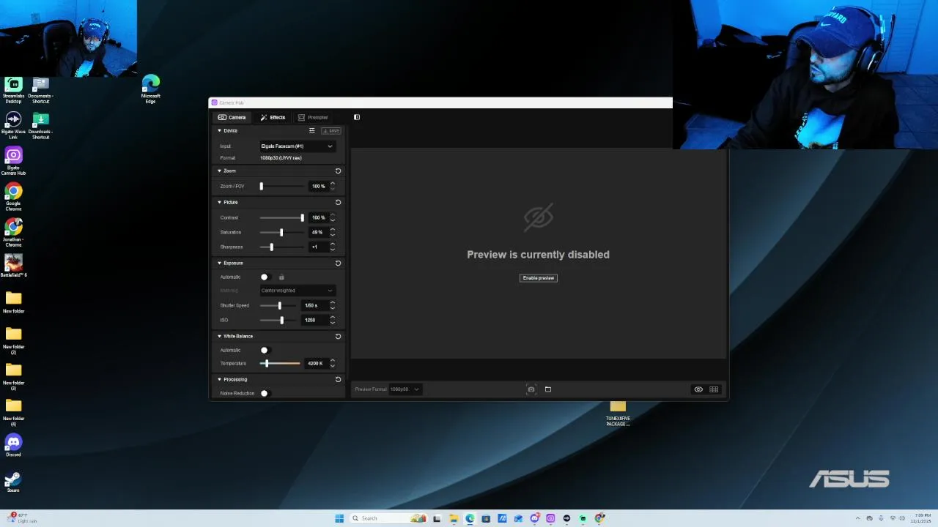Reset the Processing section
This screenshot has height=527, width=938.
click(x=338, y=380)
